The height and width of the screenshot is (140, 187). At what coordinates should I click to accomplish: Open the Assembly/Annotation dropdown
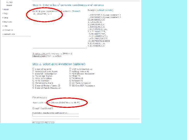tap(66, 102)
